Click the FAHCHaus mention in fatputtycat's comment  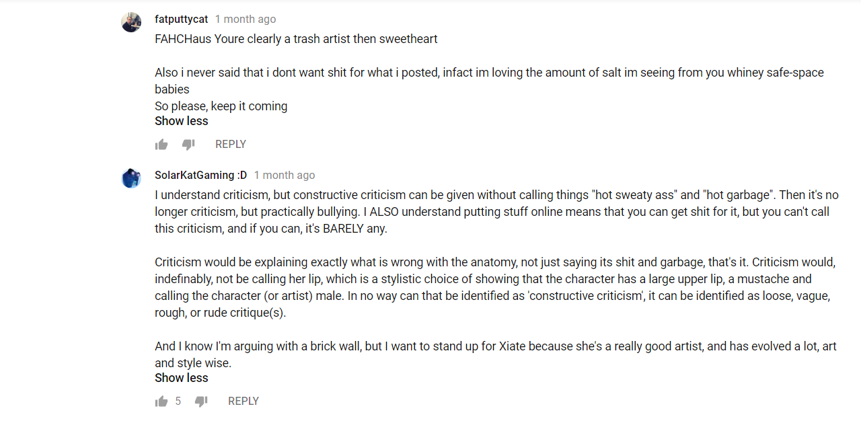point(183,39)
